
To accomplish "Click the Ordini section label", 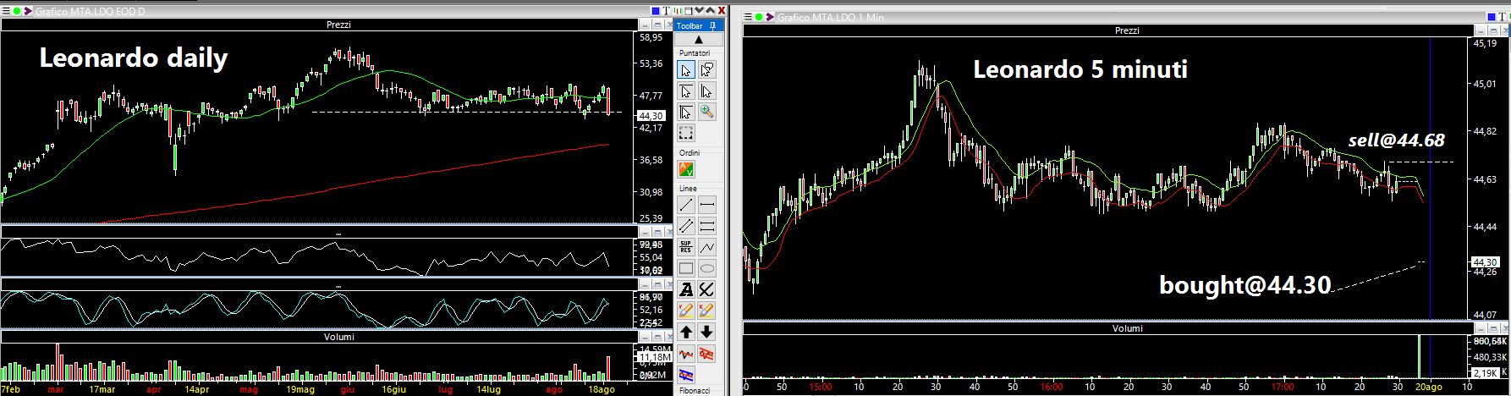I will (690, 152).
